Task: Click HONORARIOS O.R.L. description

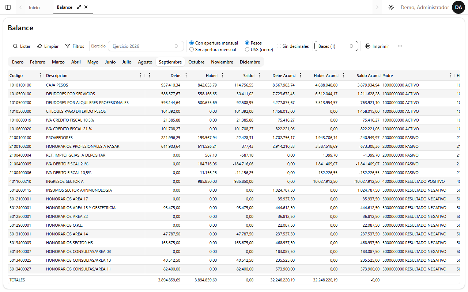Action: click(64, 225)
